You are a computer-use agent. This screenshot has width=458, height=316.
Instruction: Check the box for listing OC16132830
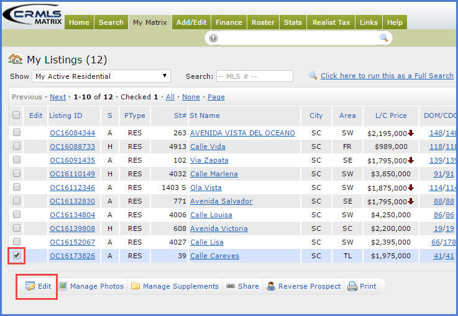click(17, 201)
